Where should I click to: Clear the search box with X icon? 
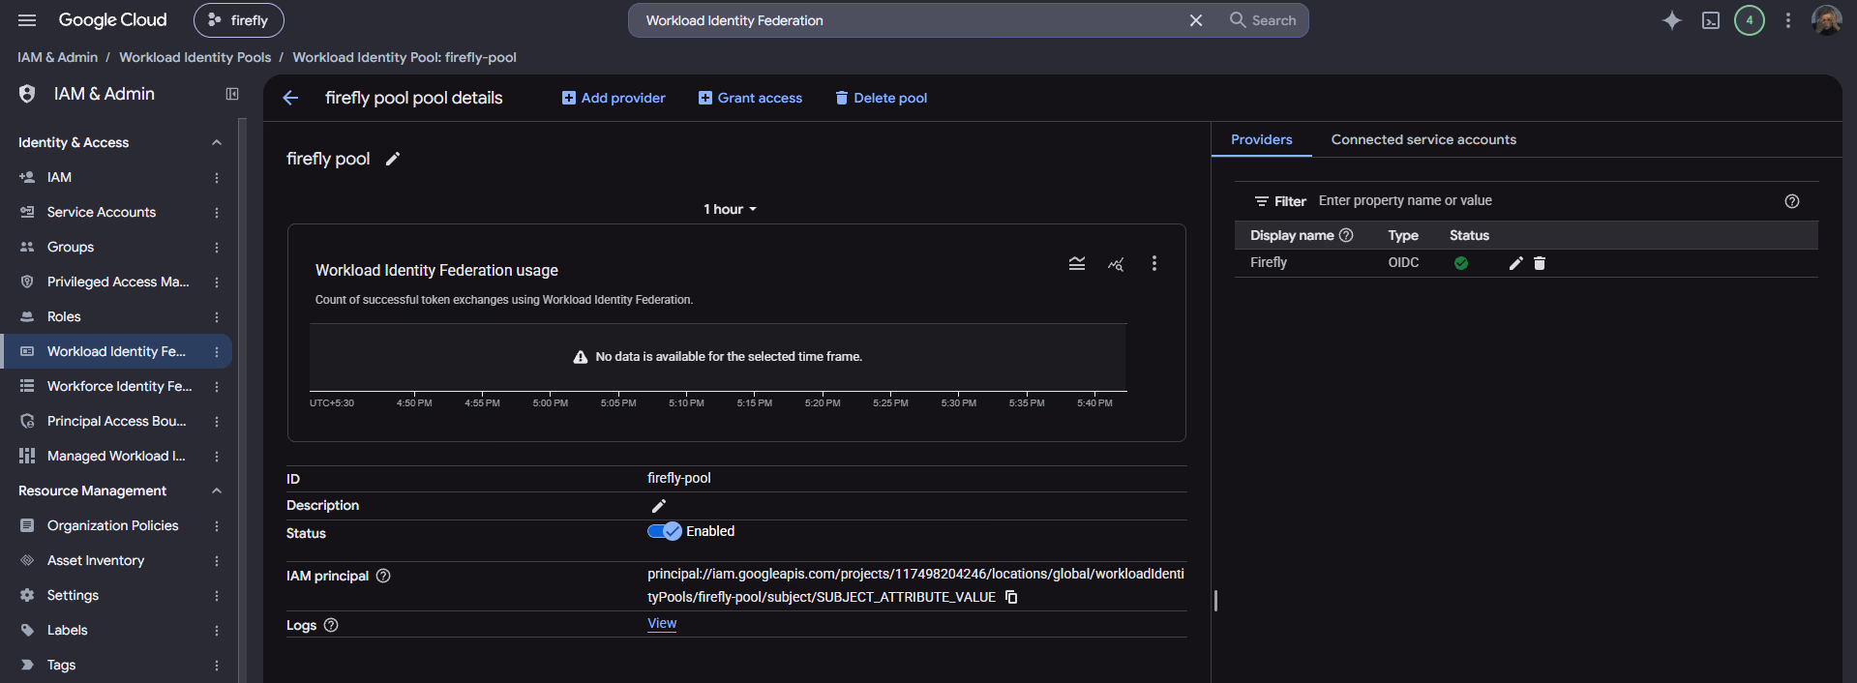(x=1196, y=20)
